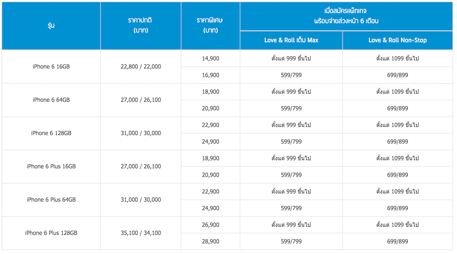Image resolution: width=457 pixels, height=254 pixels.
Task: Click iPhone 6 64GB regular price 27,000 / 26,100
Action: click(140, 100)
